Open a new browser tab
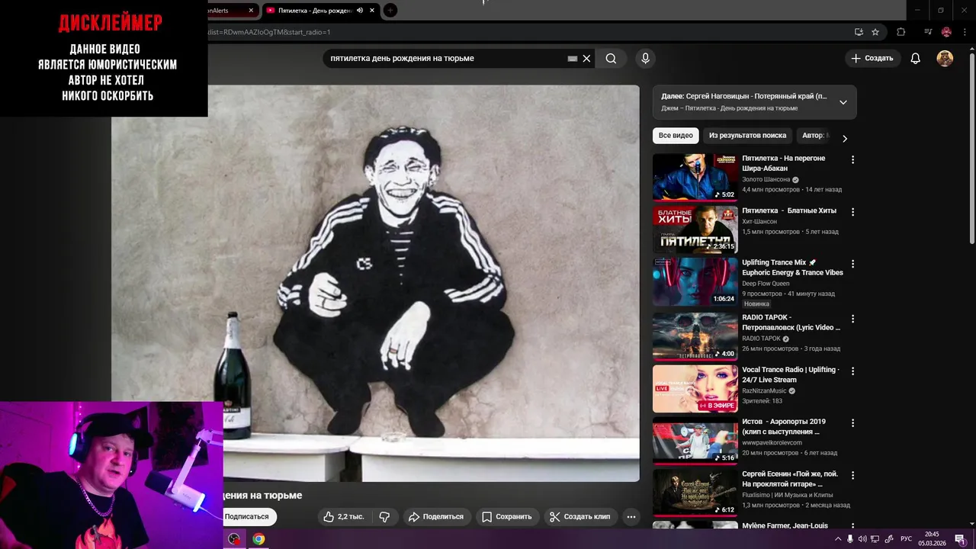The image size is (976, 549). 390,11
